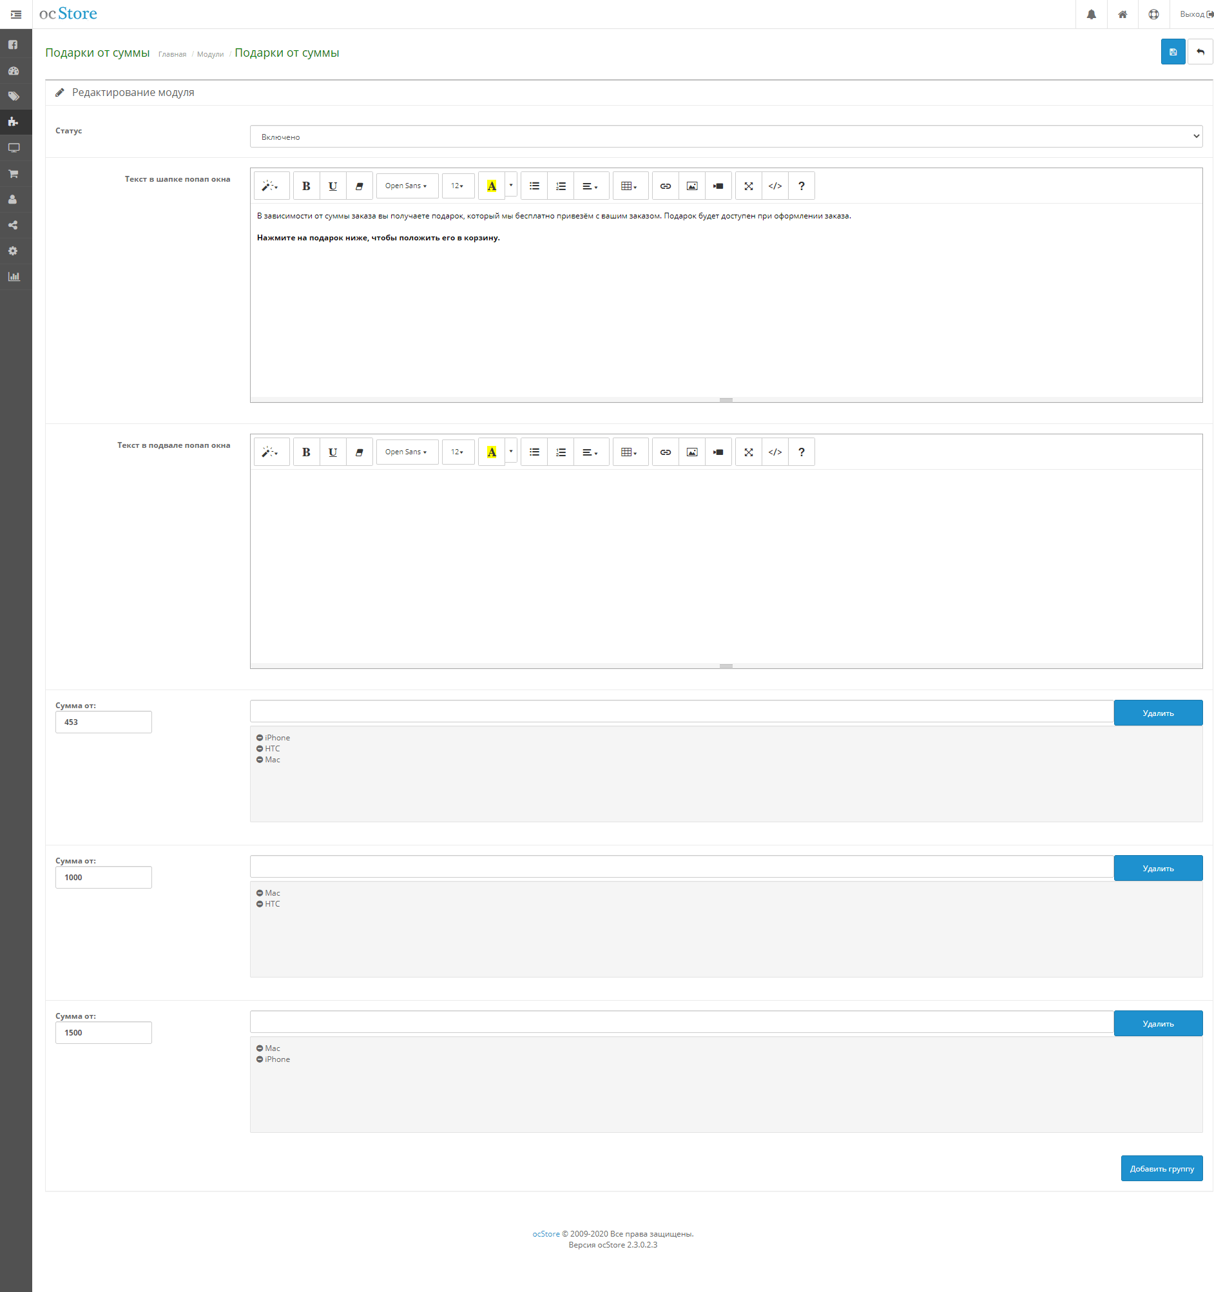Insert picture in footer text editor
The image size is (1214, 1292).
[691, 452]
